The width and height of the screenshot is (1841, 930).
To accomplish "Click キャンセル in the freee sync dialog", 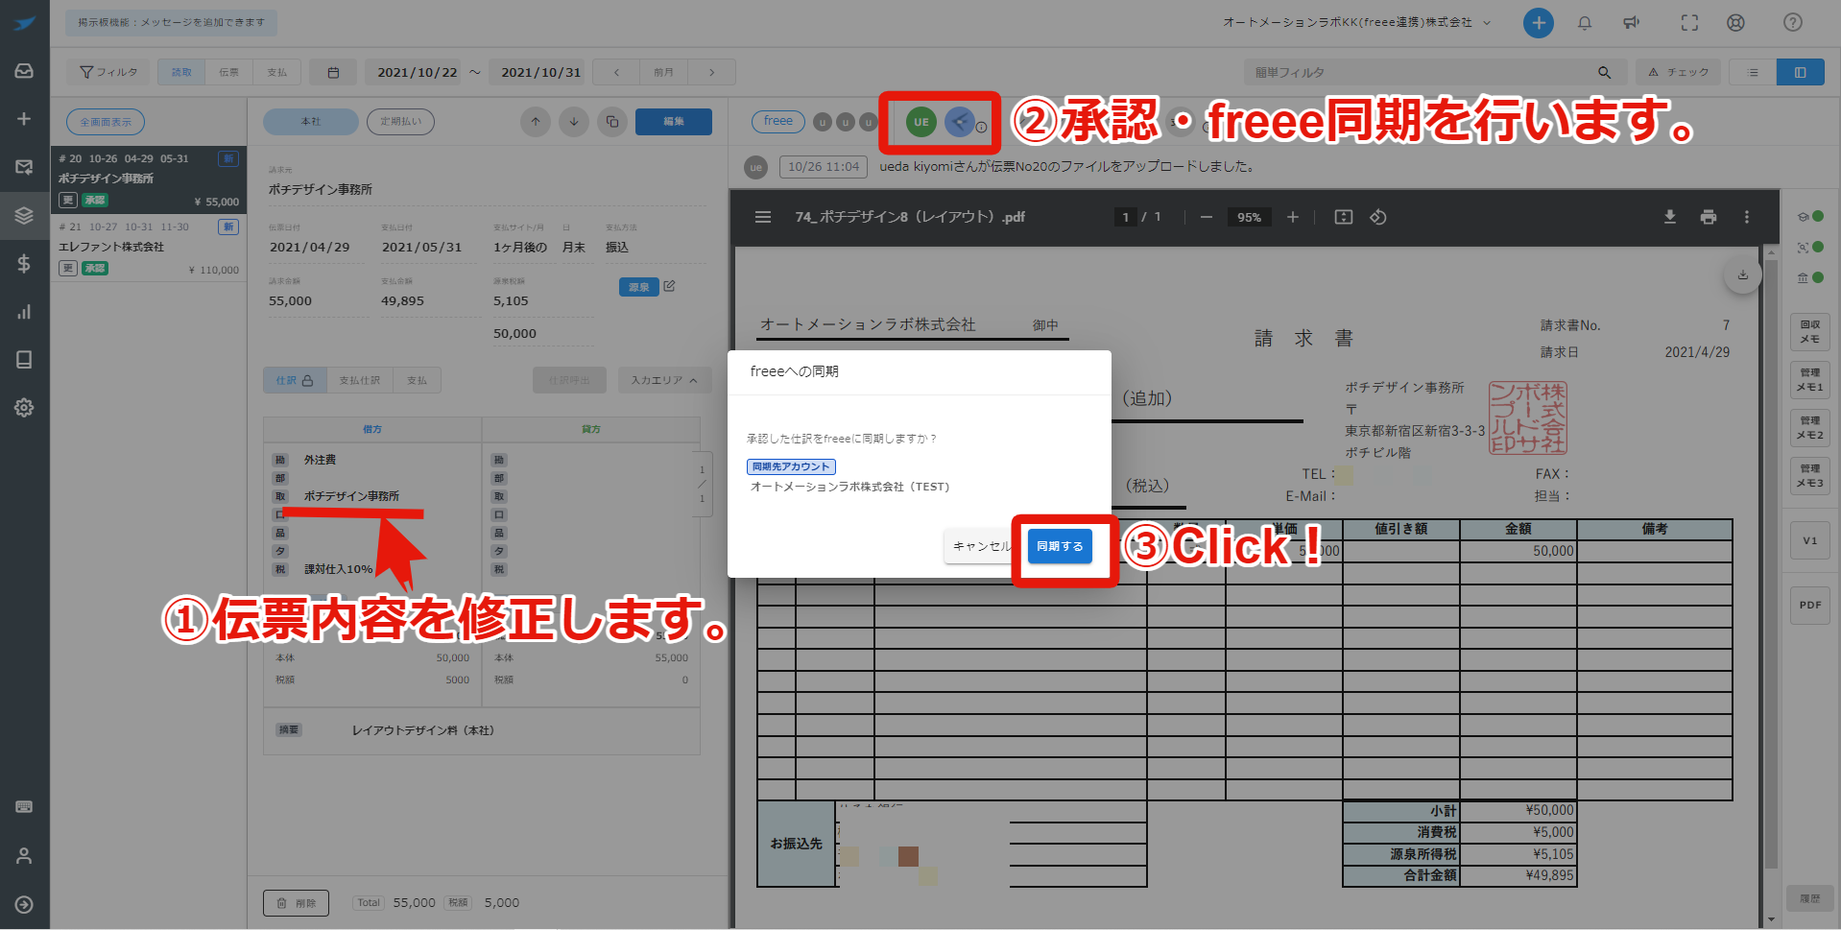I will pyautogui.click(x=982, y=546).
